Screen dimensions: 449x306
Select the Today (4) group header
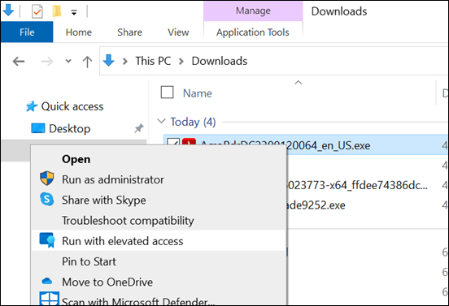(193, 122)
